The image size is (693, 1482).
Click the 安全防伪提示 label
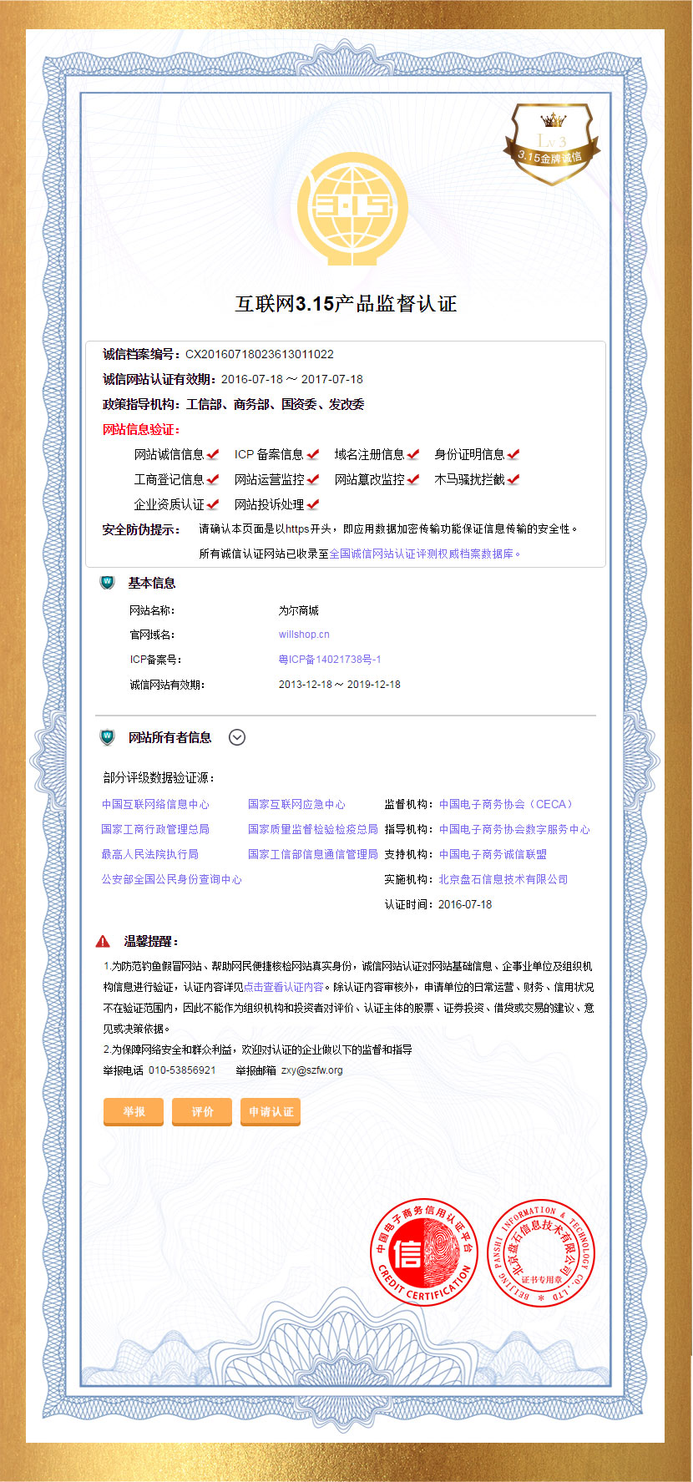point(141,529)
